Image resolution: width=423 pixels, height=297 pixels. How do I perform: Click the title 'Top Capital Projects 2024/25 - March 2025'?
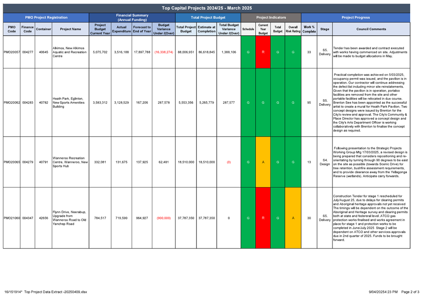click(207, 8)
